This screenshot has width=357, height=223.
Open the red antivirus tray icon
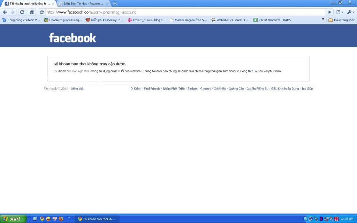pyautogui.click(x=336, y=219)
